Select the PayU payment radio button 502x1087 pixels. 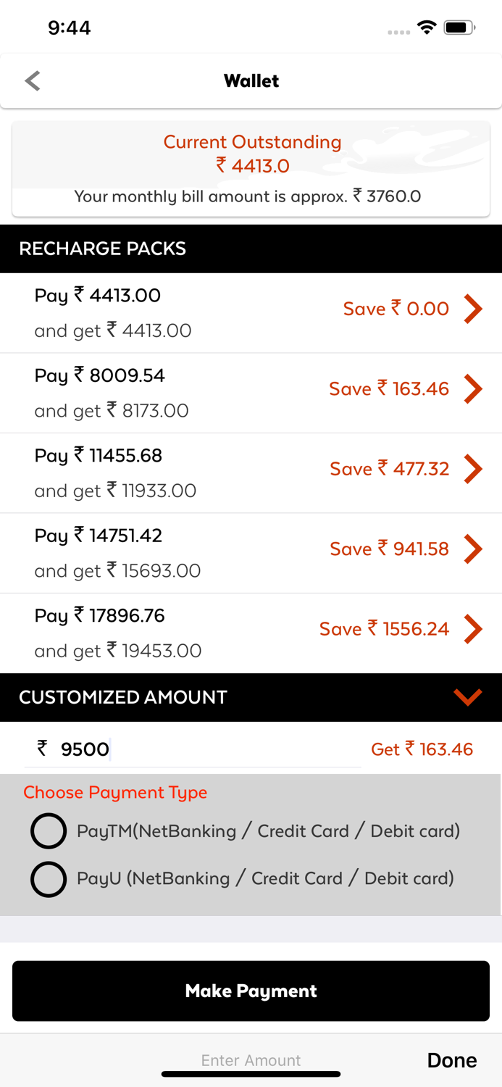pyautogui.click(x=49, y=879)
